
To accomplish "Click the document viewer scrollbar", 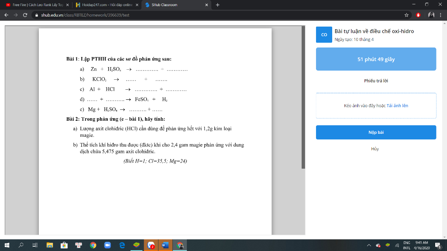I will click(303, 97).
